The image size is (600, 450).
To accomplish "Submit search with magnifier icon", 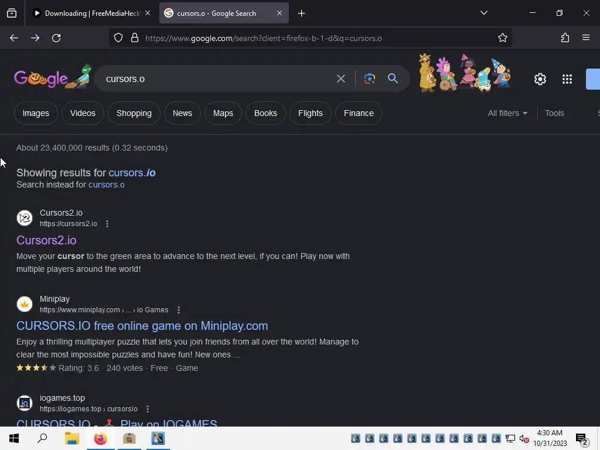I will 393,79.
